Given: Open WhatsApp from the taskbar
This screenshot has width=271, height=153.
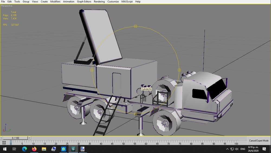Looking at the screenshot, I should click(x=63, y=149).
